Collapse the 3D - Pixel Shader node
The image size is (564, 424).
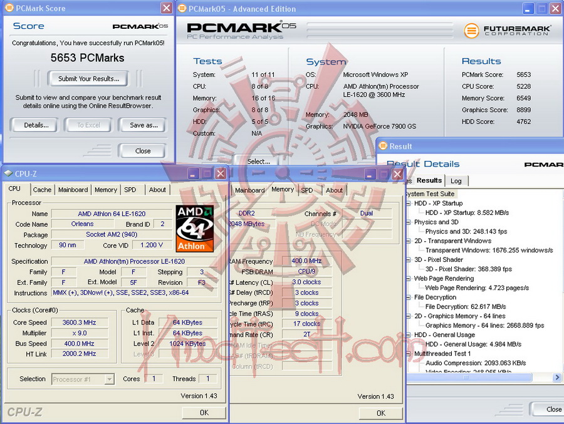tap(409, 259)
